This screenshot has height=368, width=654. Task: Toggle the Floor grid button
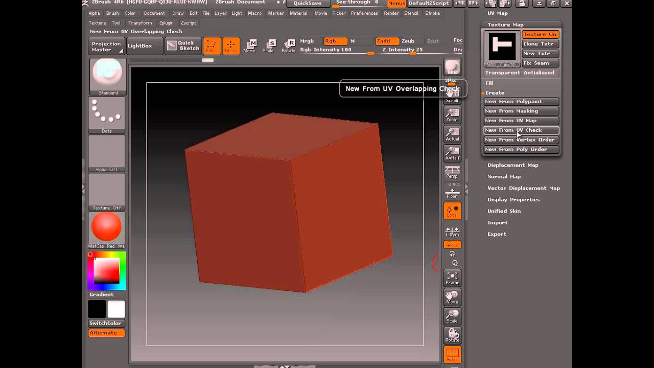click(452, 192)
